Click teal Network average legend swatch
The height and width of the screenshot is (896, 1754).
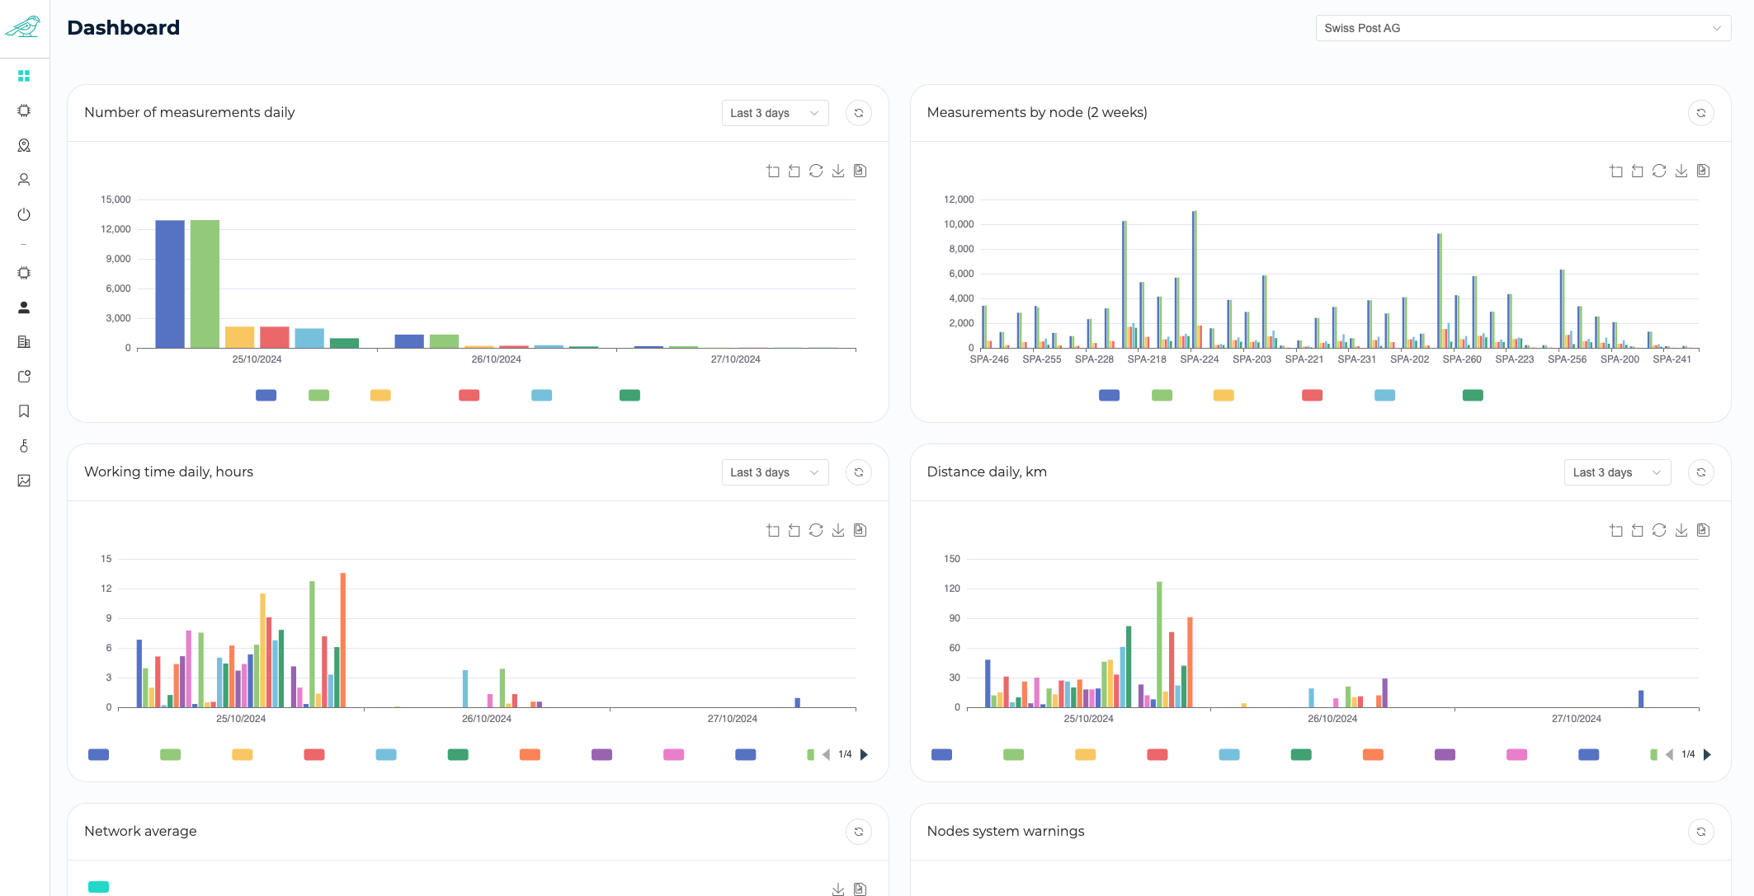coord(98,887)
